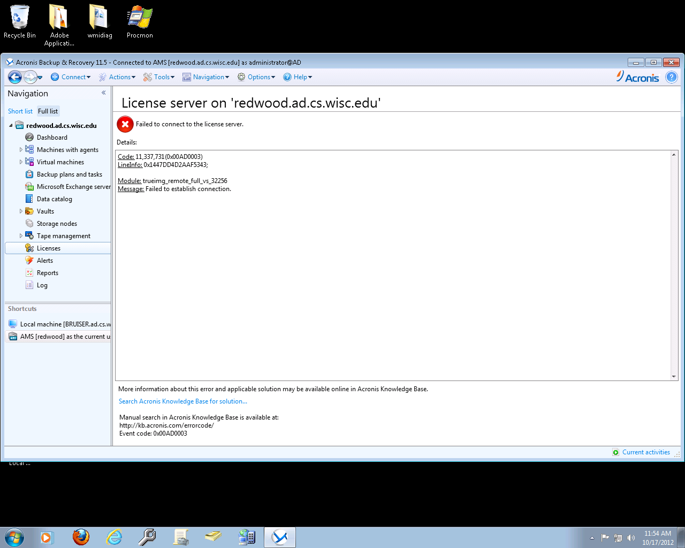Viewport: 685px width, 548px height.
Task: Click the details scrollbar up arrow
Action: pyautogui.click(x=674, y=155)
